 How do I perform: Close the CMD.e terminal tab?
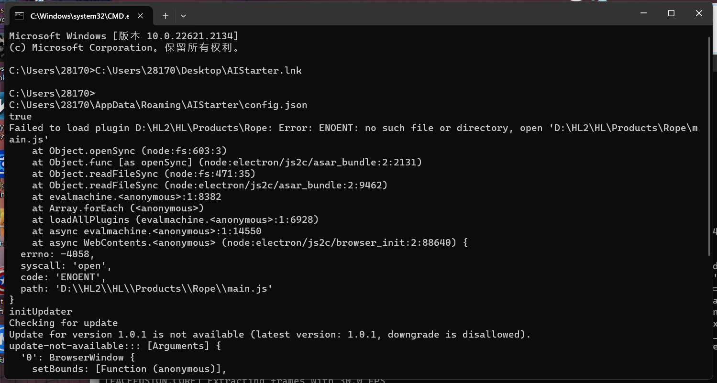141,16
